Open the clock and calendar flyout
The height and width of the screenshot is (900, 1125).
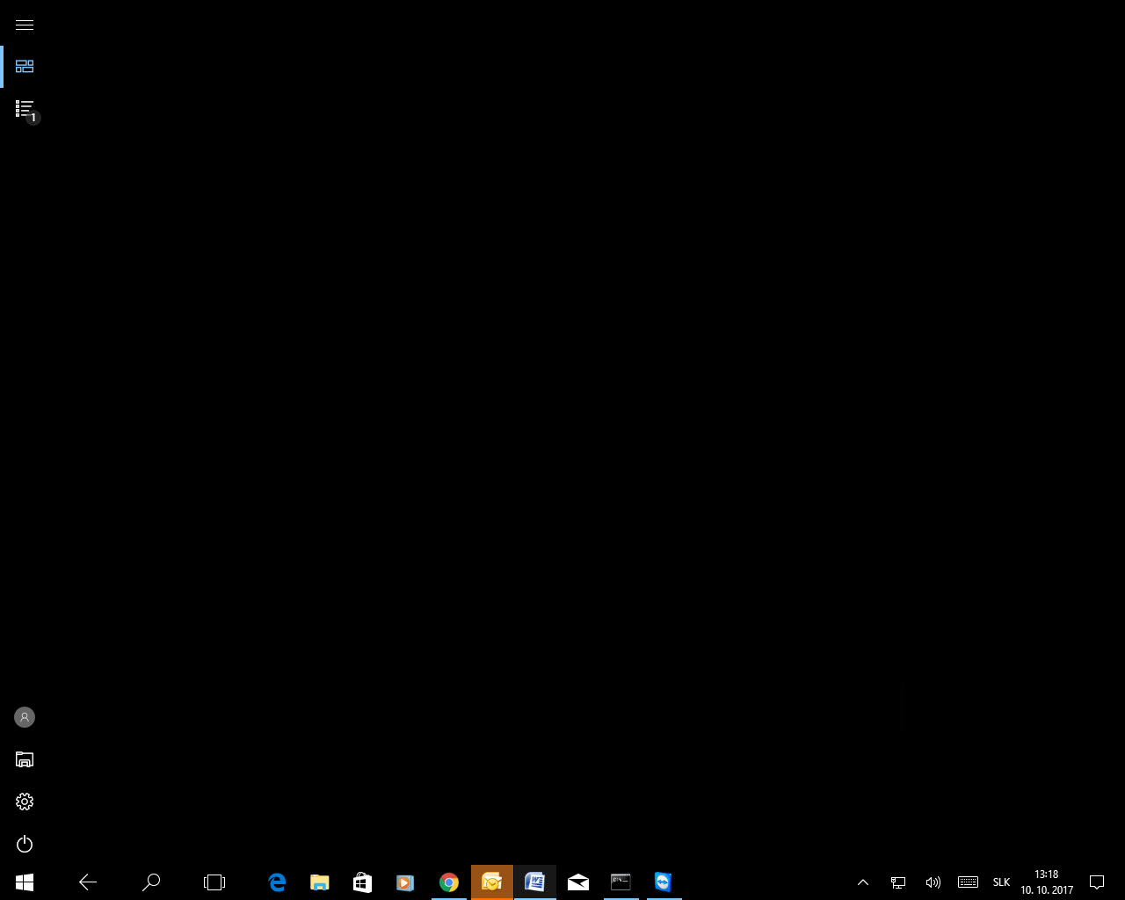pos(1047,882)
